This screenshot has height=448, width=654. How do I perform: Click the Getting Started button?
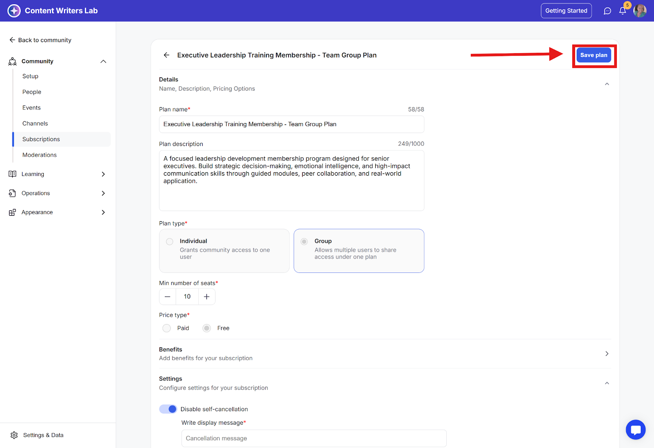click(566, 11)
